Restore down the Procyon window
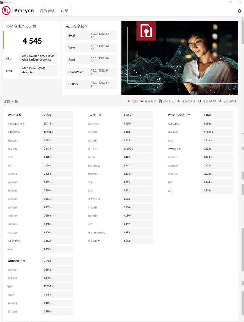The height and width of the screenshot is (322, 244). [x=231, y=2]
